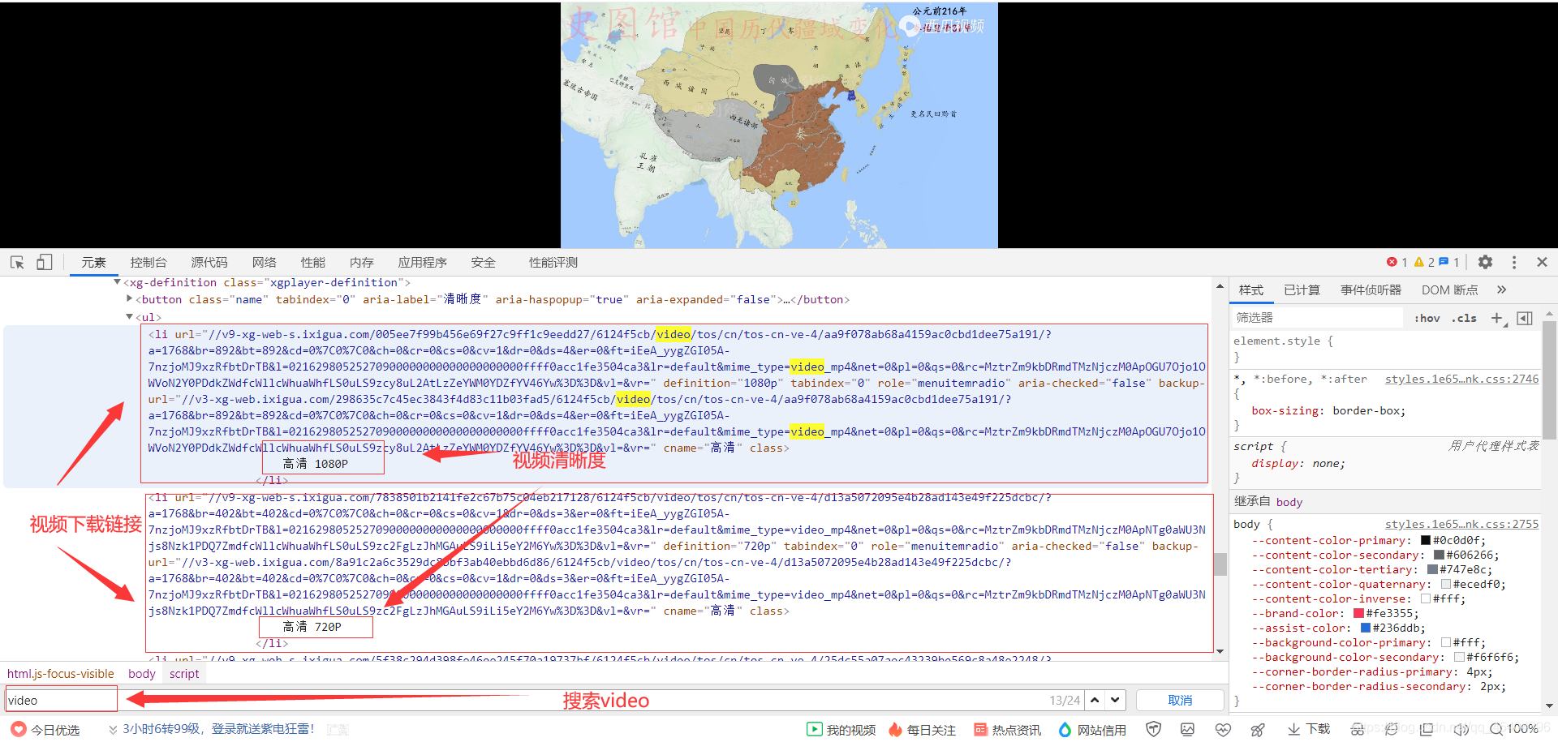Expand the hot-news ticker arrow in status bar

[113, 729]
